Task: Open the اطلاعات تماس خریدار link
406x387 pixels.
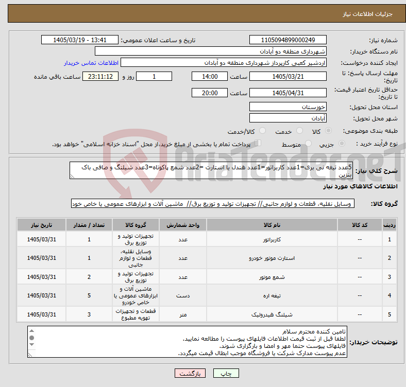Action: (x=91, y=63)
